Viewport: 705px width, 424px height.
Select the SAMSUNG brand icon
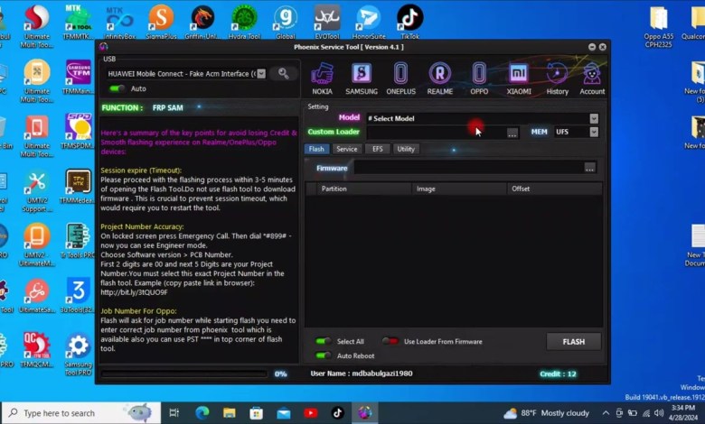(362, 77)
